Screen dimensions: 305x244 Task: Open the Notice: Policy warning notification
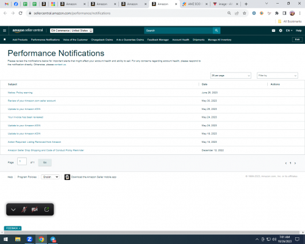point(20,93)
